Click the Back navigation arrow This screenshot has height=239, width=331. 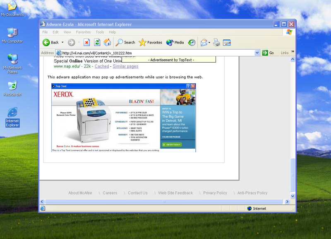click(46, 43)
